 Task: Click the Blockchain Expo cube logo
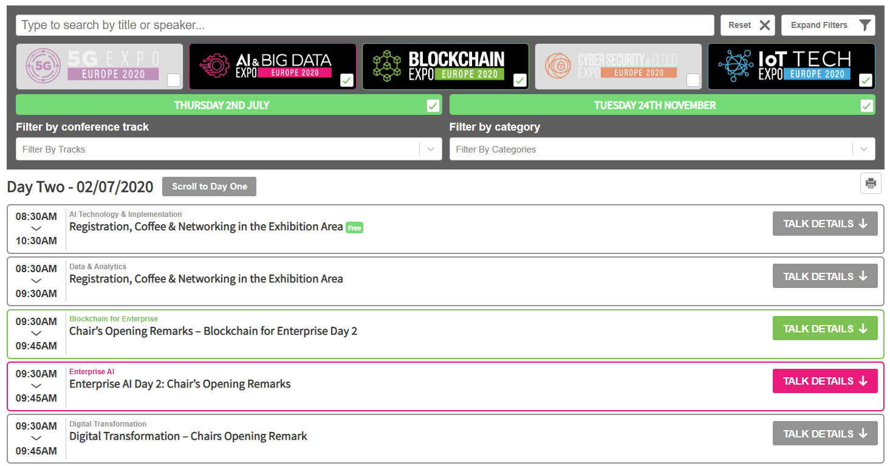386,66
